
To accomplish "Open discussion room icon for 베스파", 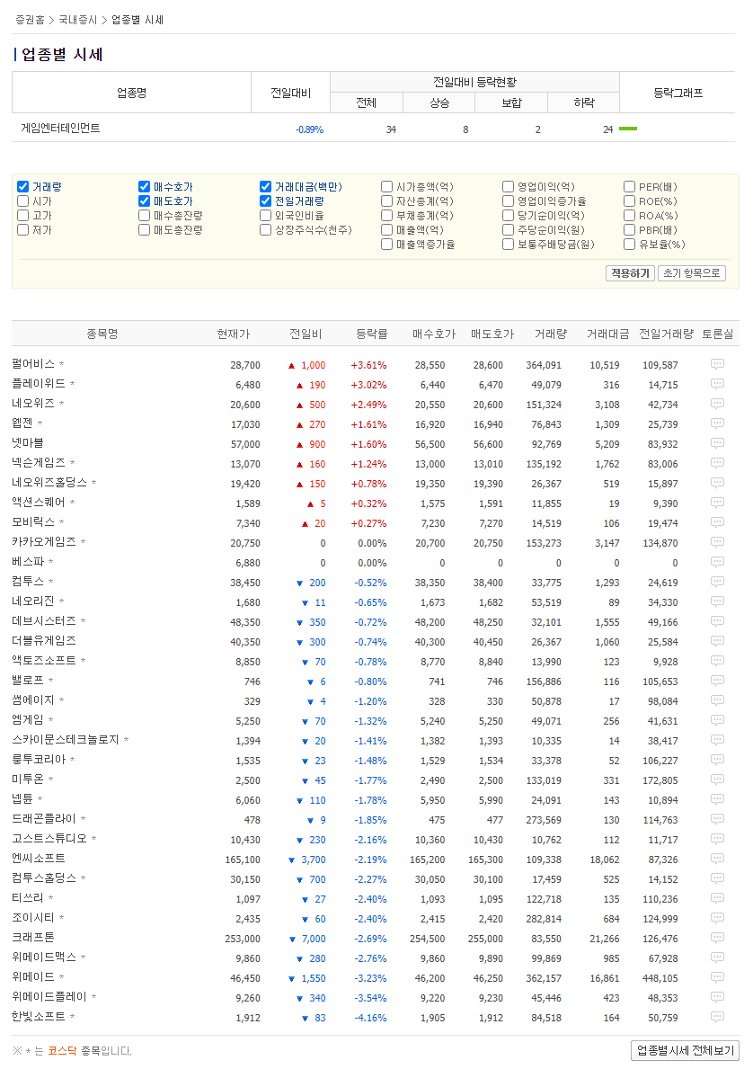I will (717, 562).
